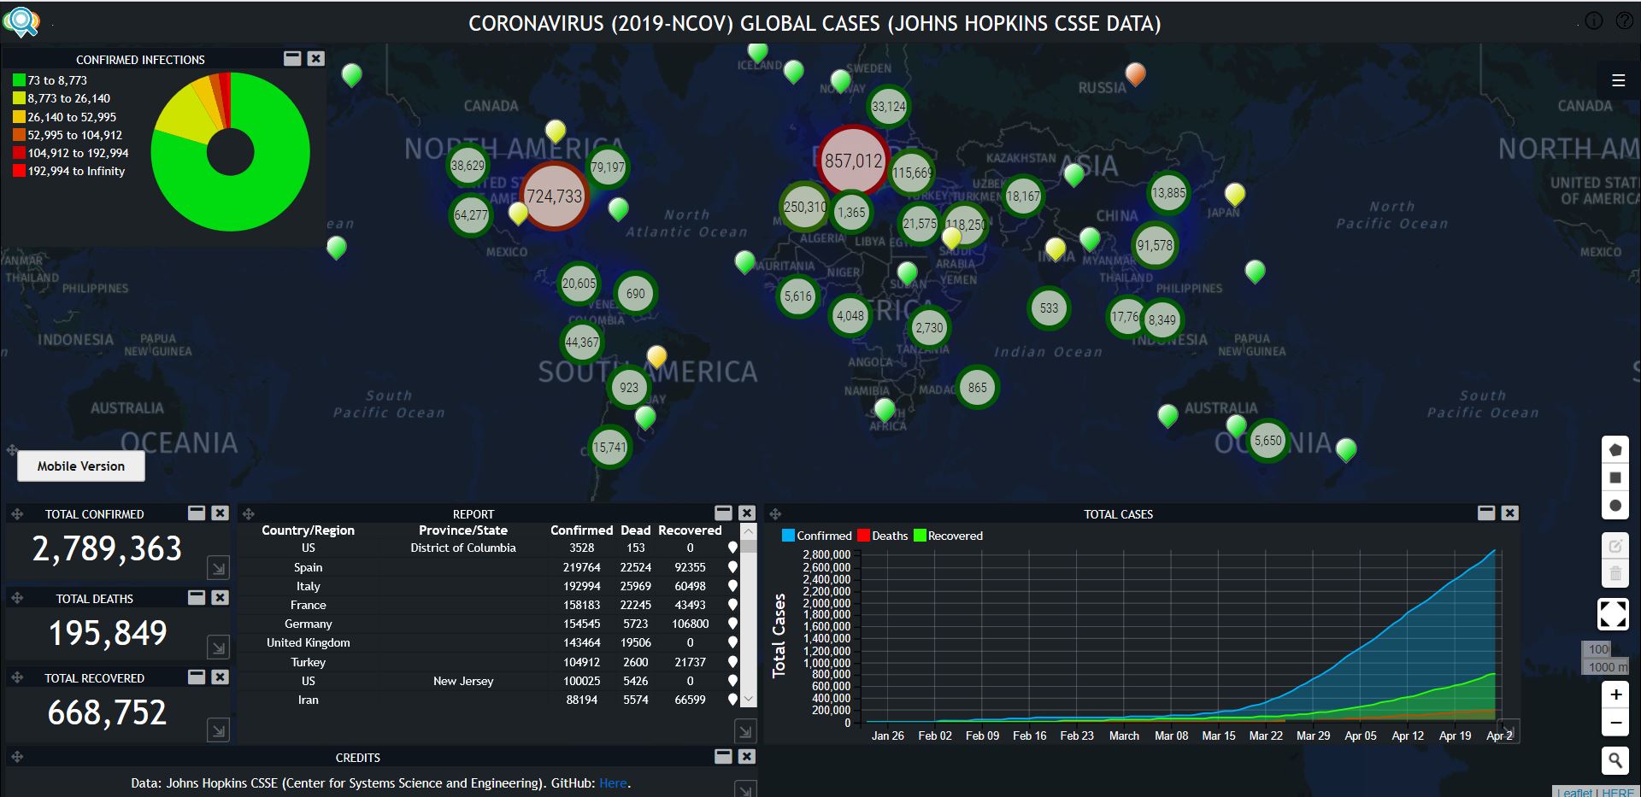Zoom in on the map

1615,694
